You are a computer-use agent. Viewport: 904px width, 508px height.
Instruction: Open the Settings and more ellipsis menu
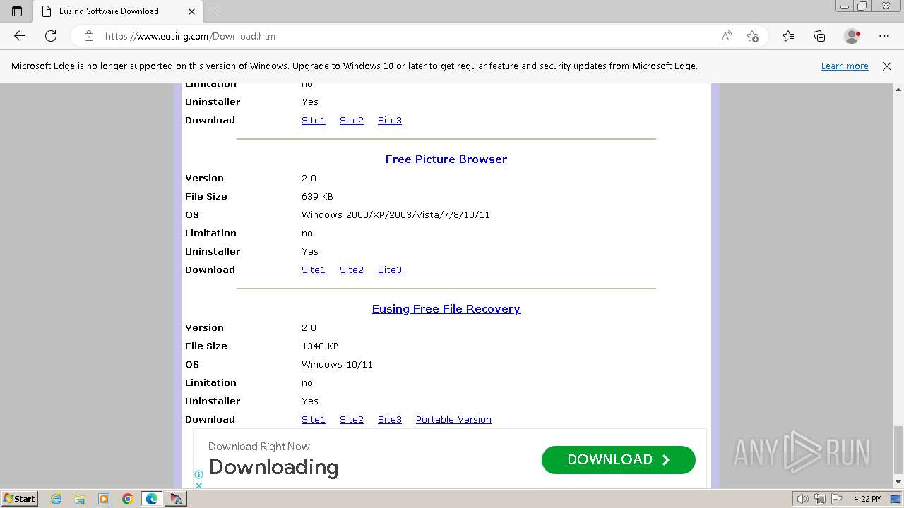tap(884, 36)
